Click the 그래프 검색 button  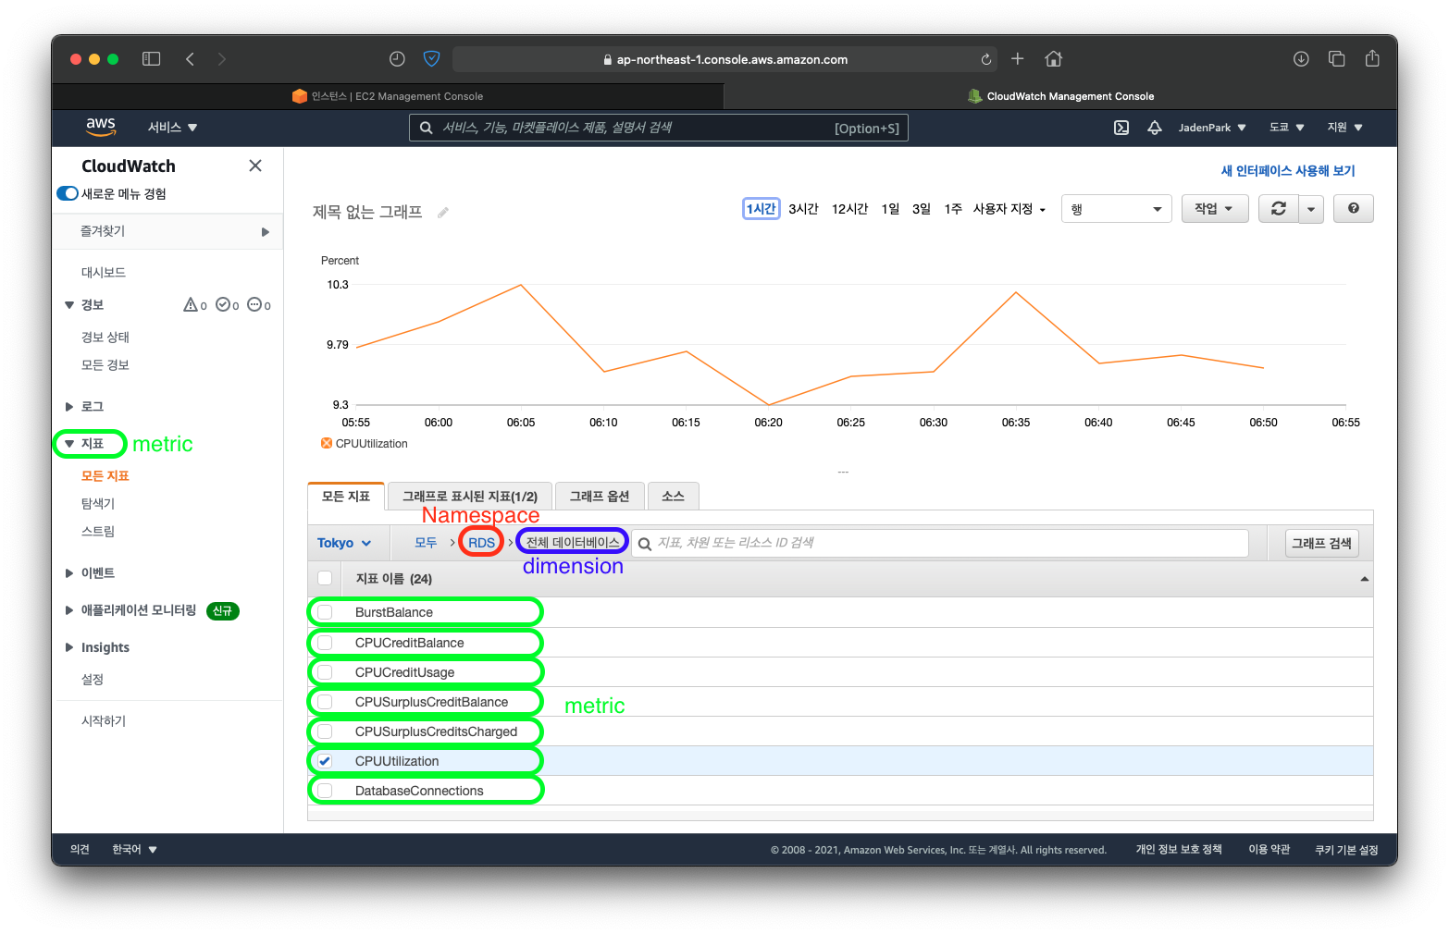click(x=1322, y=543)
